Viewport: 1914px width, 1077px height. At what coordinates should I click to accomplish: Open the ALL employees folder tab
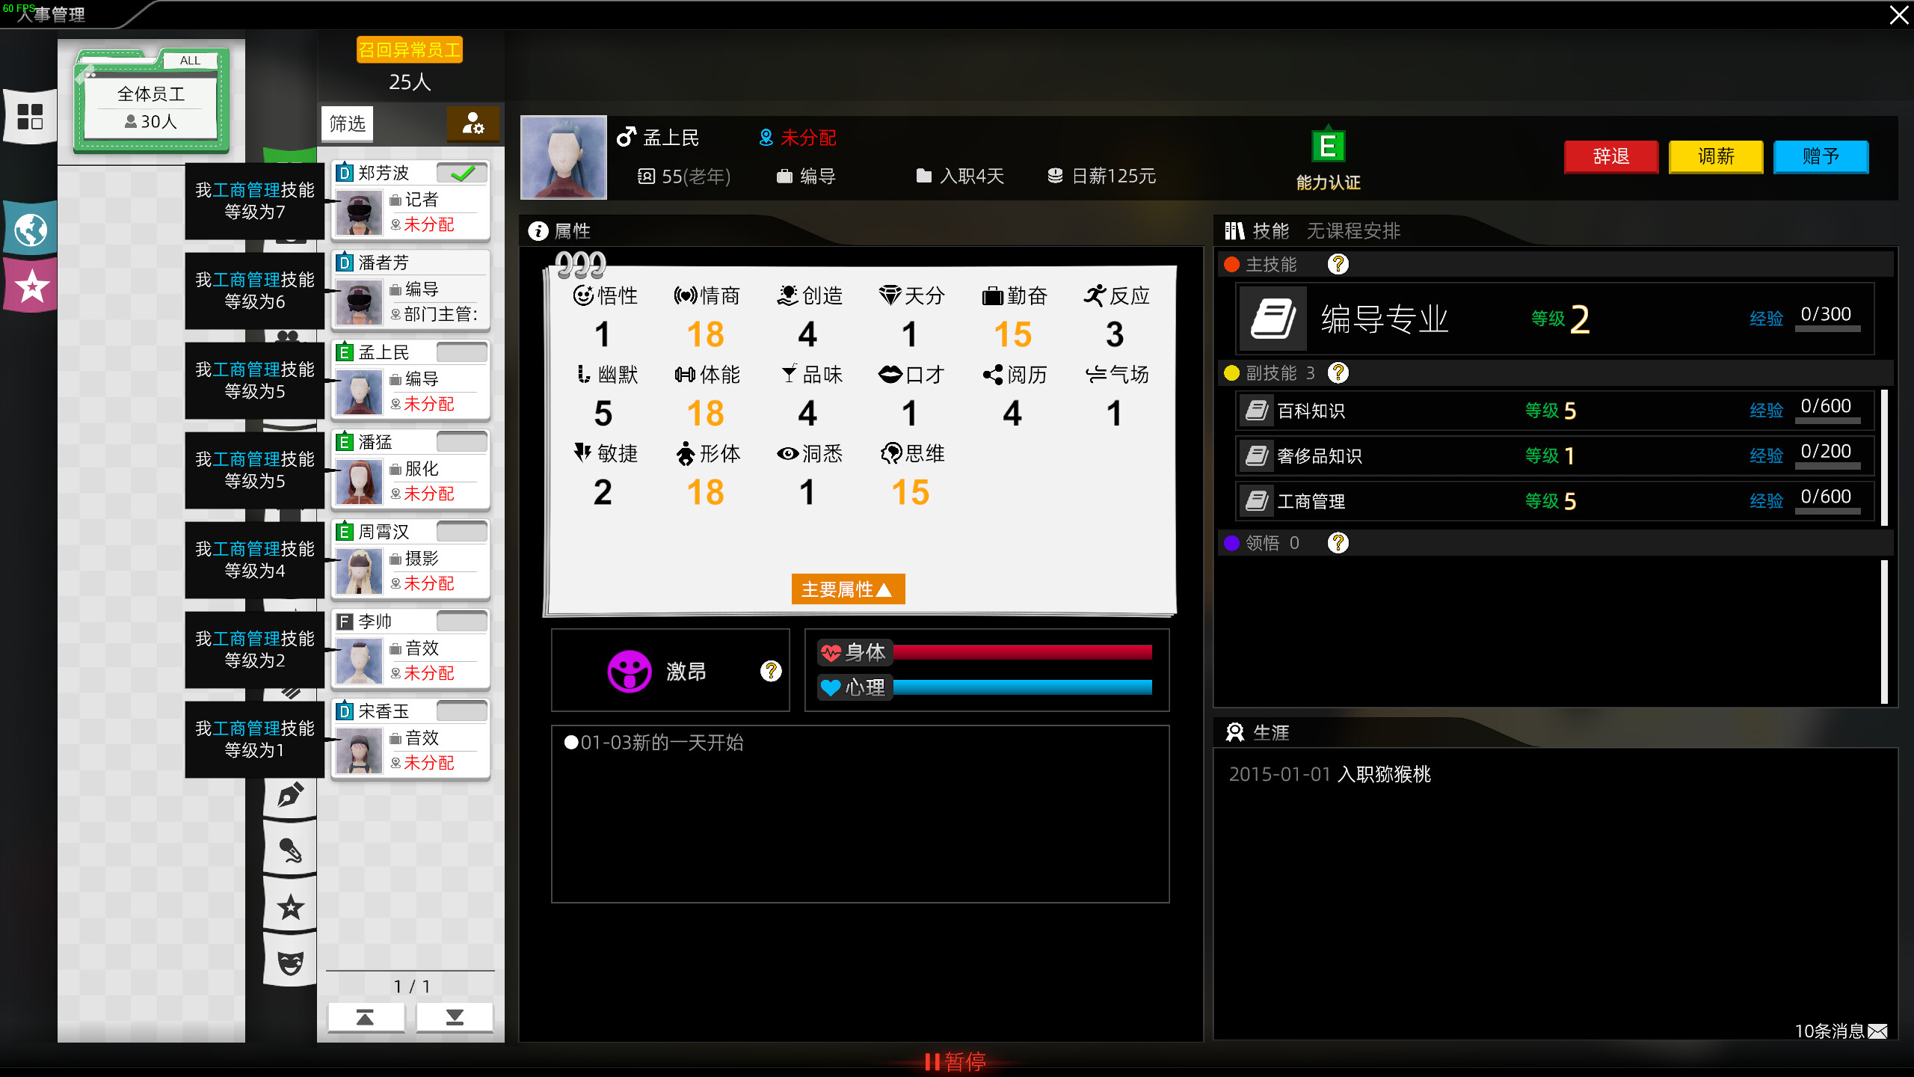point(190,60)
